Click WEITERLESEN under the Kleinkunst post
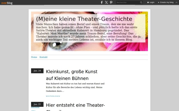Image resolution: width=179 pixels, height=111 pixels. pyautogui.click(x=53, y=96)
